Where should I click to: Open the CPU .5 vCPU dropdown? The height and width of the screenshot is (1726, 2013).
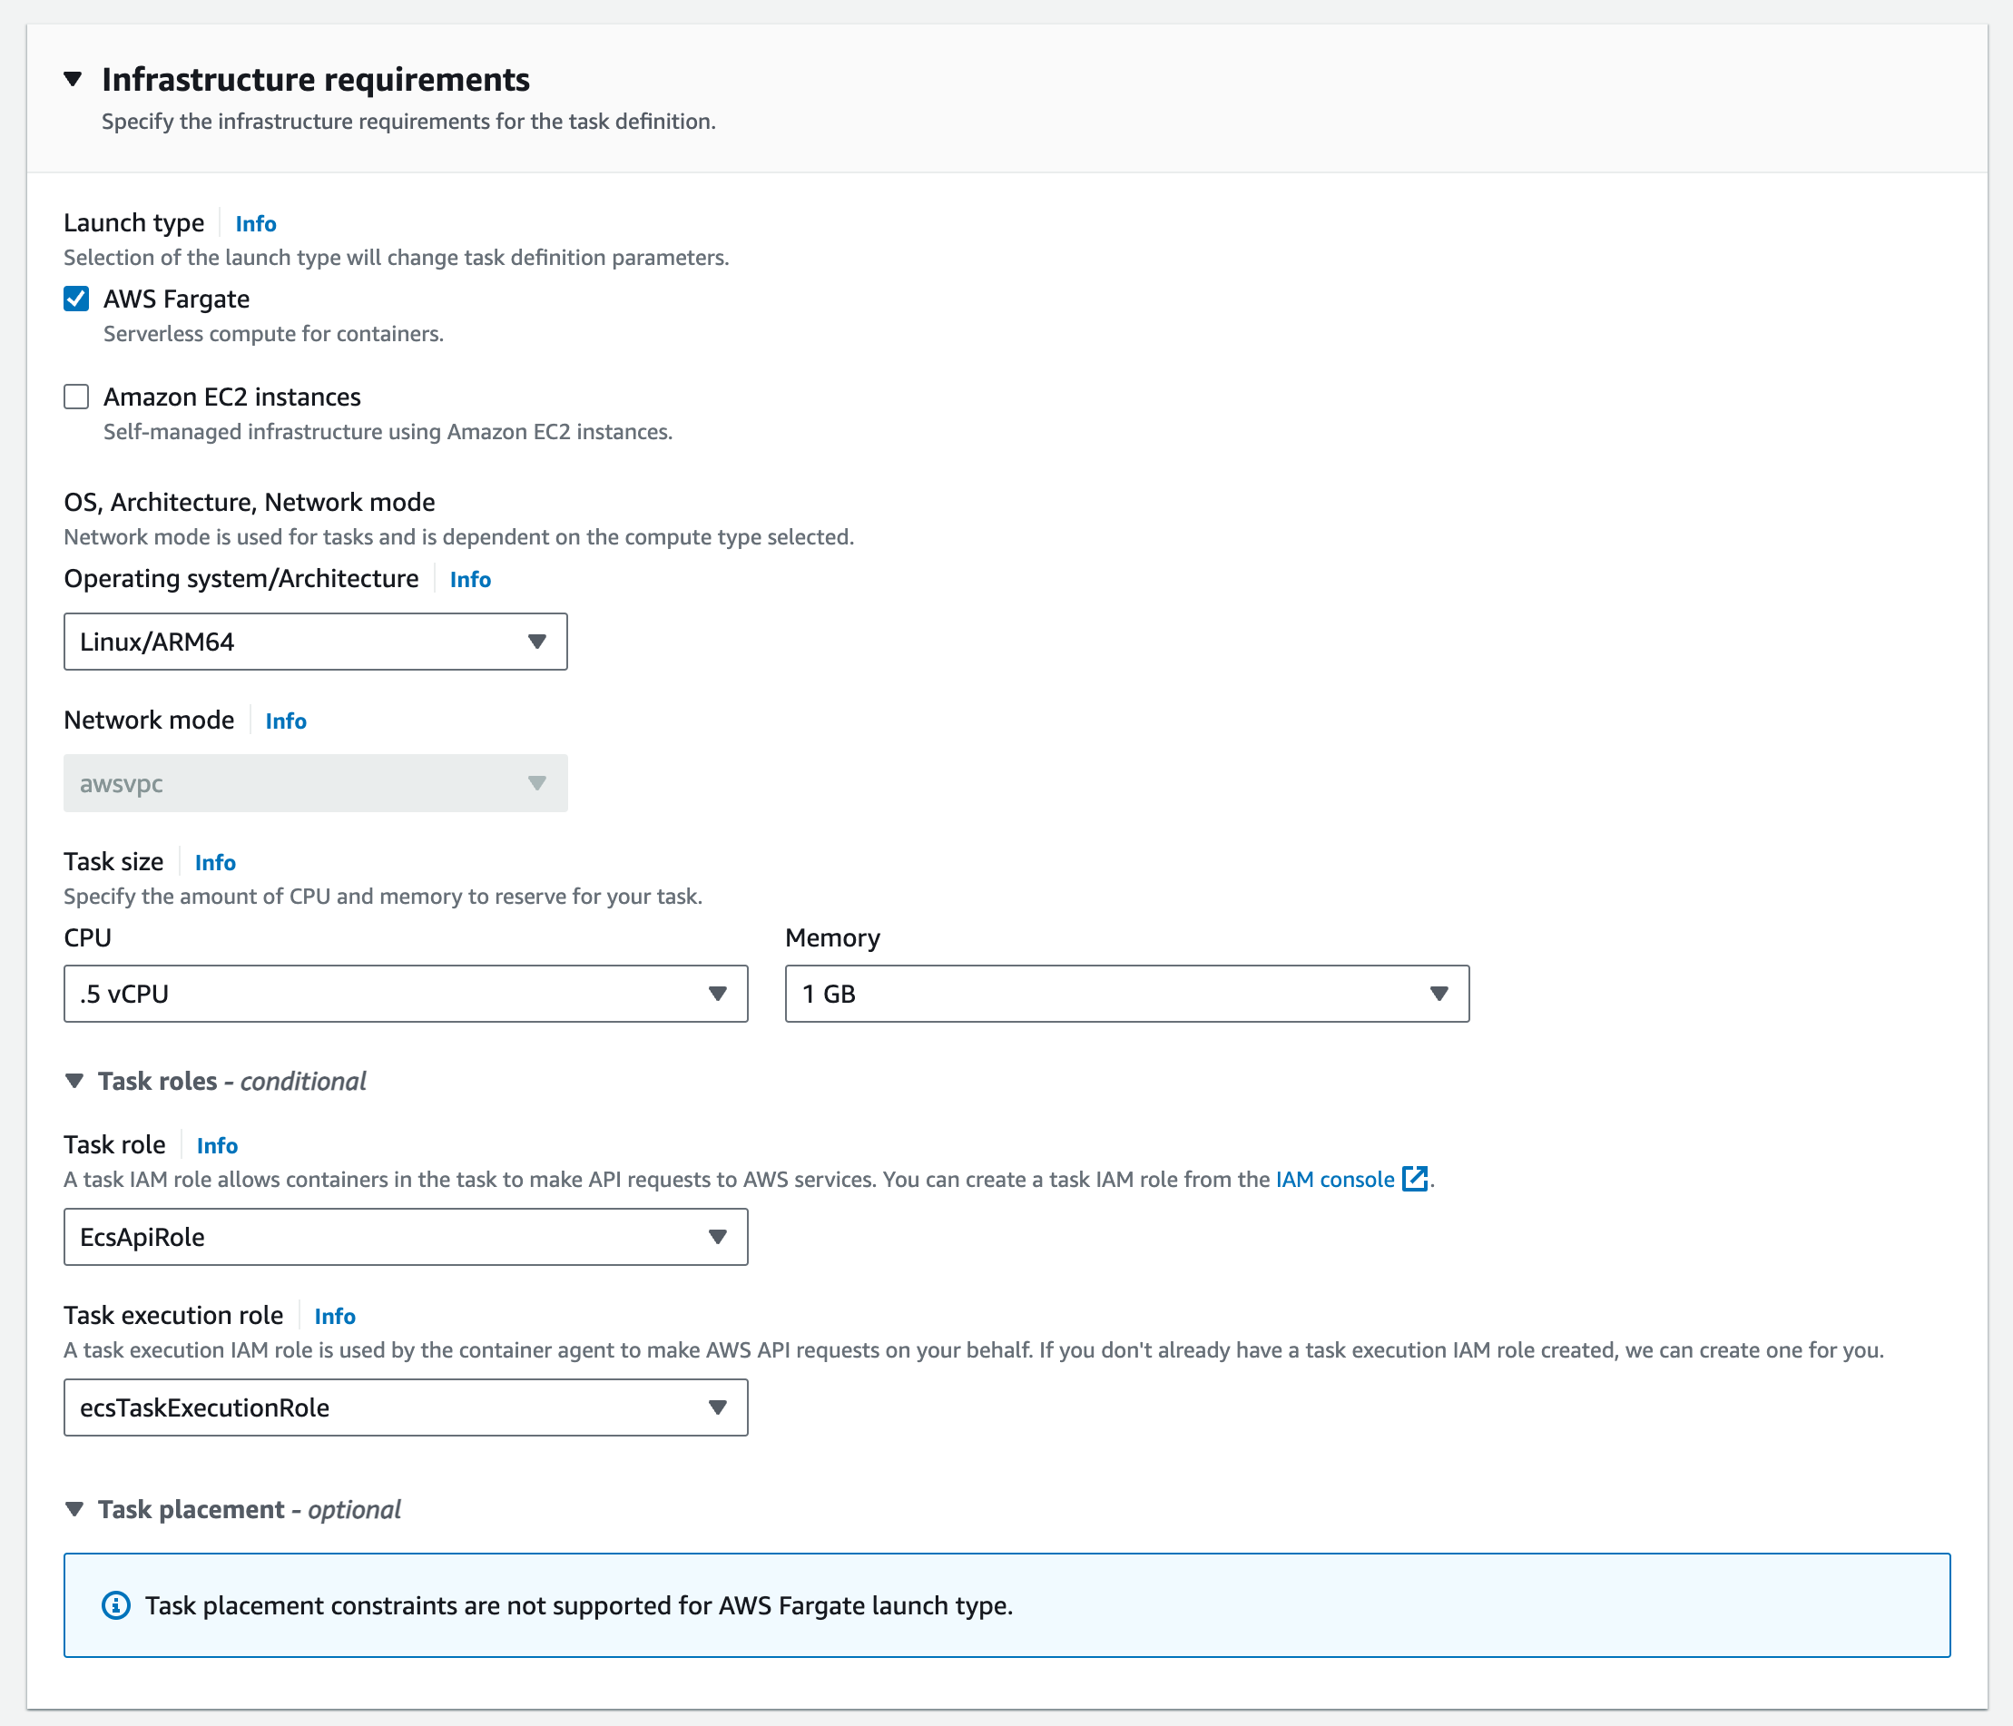[405, 993]
